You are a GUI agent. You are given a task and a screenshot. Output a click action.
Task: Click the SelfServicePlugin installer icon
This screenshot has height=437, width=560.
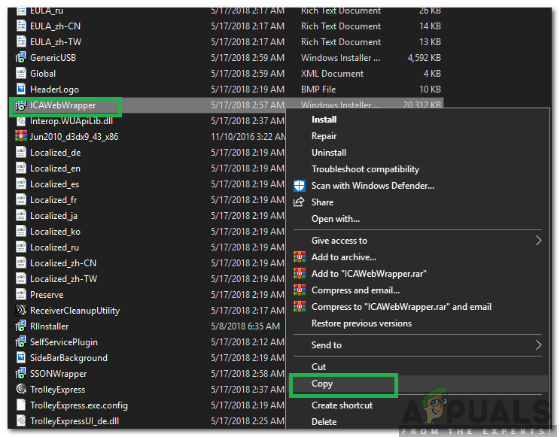21,341
